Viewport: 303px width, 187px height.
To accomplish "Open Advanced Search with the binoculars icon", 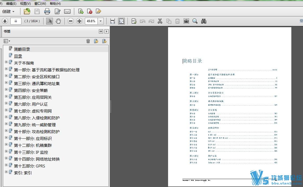I will click(204, 21).
